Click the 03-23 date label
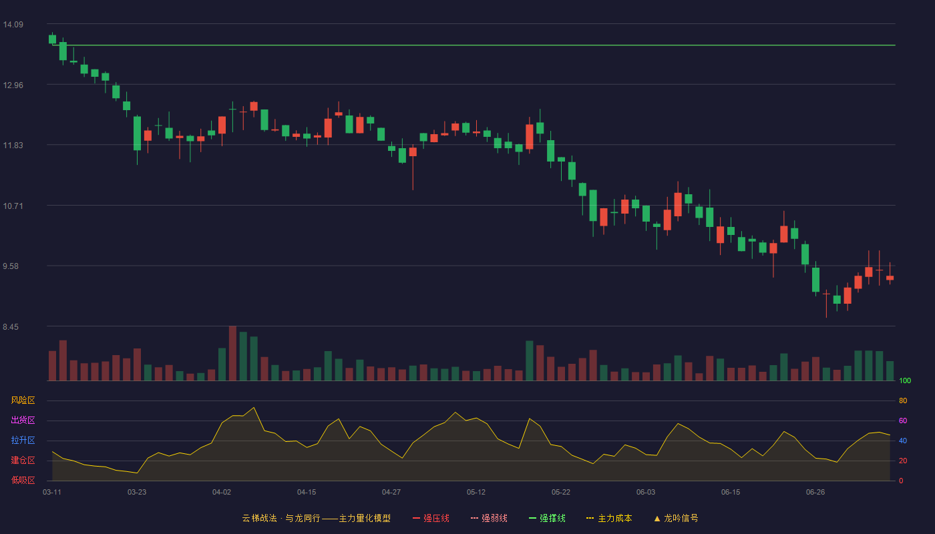 pyautogui.click(x=137, y=492)
